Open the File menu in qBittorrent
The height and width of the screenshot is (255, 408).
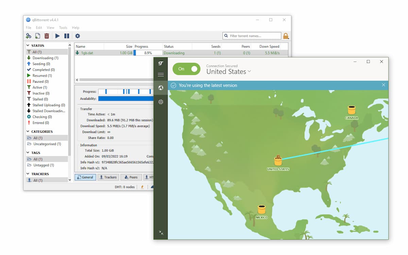[x=29, y=28]
